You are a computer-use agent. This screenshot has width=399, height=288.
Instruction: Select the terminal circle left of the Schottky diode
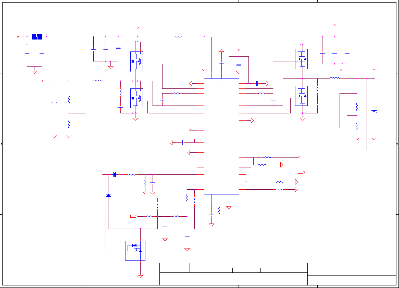point(102,175)
